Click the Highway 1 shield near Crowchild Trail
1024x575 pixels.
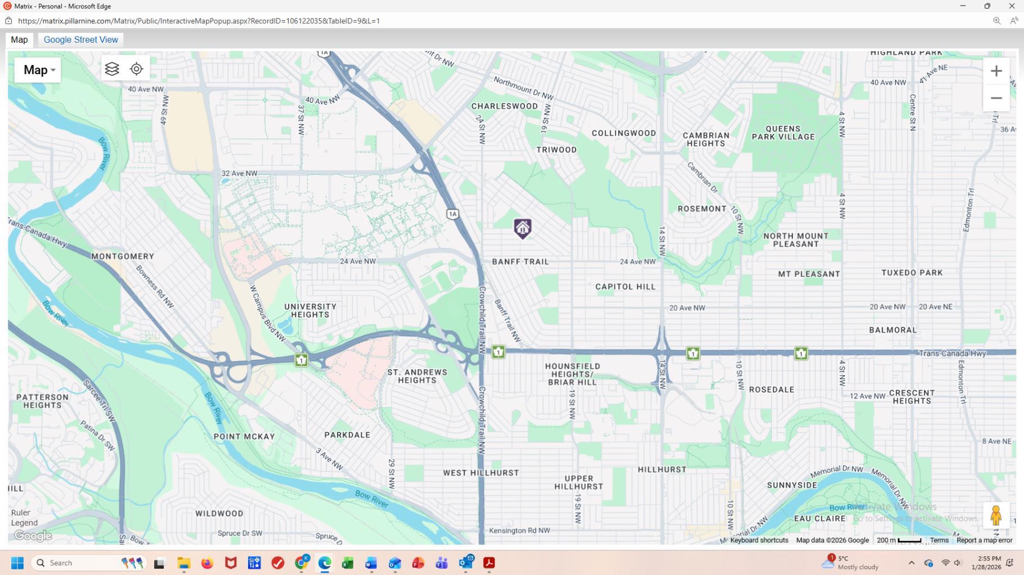click(498, 352)
